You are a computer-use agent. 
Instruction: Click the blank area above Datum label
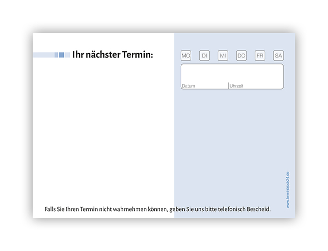pos(204,73)
